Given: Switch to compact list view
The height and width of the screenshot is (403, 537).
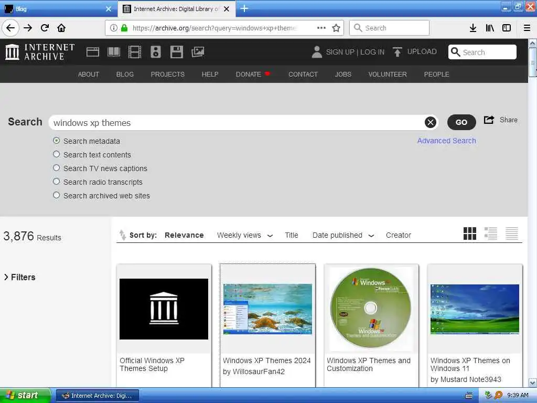Looking at the screenshot, I should tap(512, 234).
